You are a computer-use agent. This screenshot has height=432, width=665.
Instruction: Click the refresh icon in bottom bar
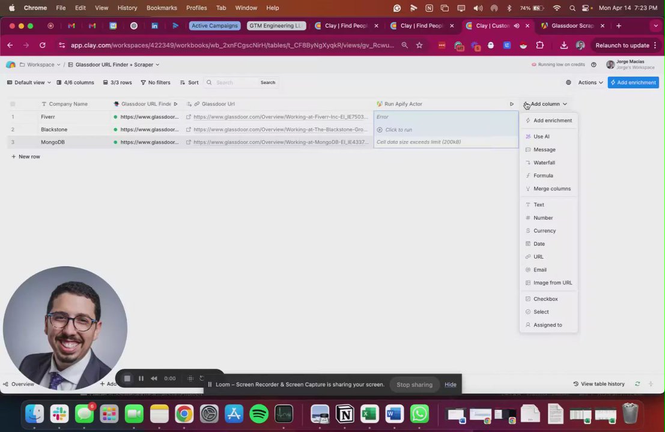637,384
